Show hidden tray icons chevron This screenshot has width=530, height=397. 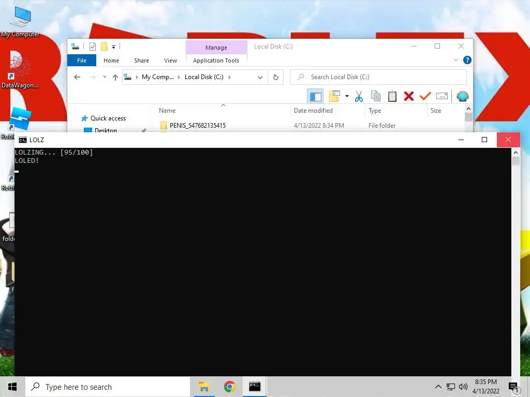pos(438,387)
